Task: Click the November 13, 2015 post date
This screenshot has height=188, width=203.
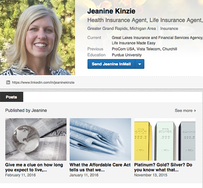Action: [151, 175]
